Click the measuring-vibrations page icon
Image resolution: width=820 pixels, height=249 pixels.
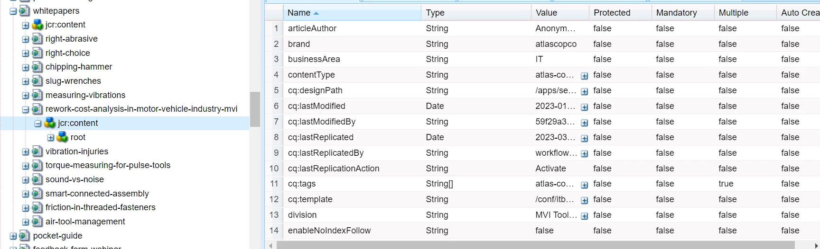click(x=37, y=95)
